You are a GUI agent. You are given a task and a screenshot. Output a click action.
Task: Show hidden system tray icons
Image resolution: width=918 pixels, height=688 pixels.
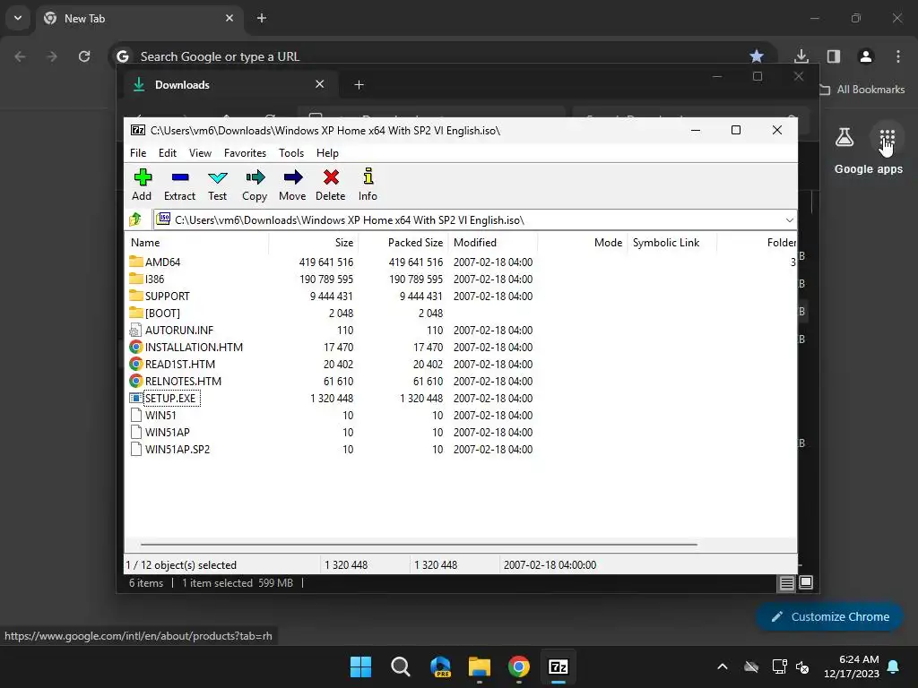click(723, 666)
